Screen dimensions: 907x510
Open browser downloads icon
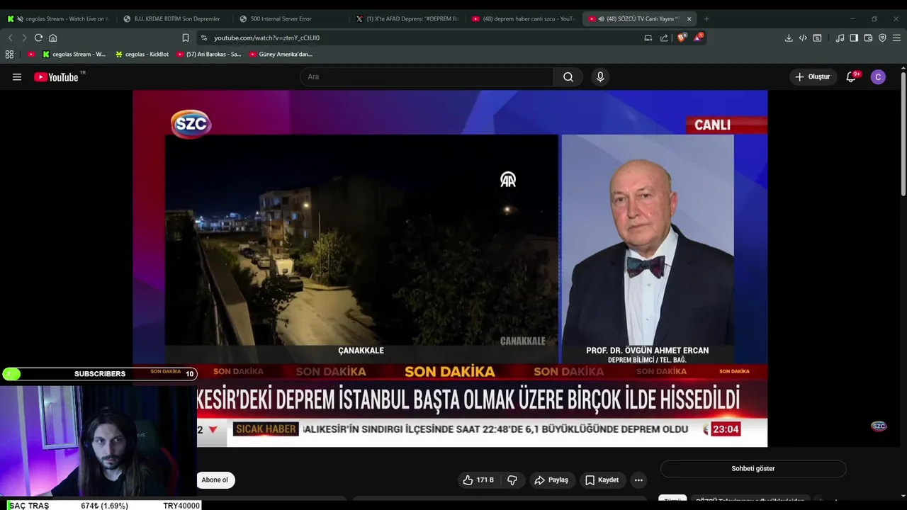[x=789, y=38]
